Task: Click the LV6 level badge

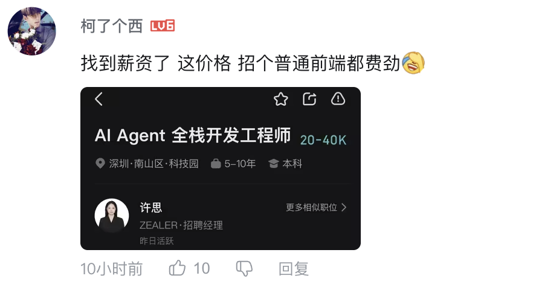Action: click(163, 26)
